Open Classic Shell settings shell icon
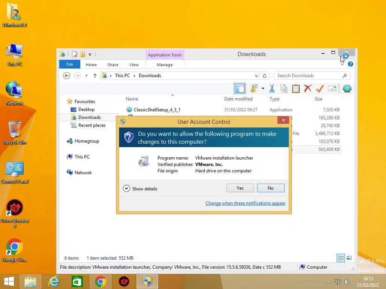This screenshot has height=289, width=386. 347,88
